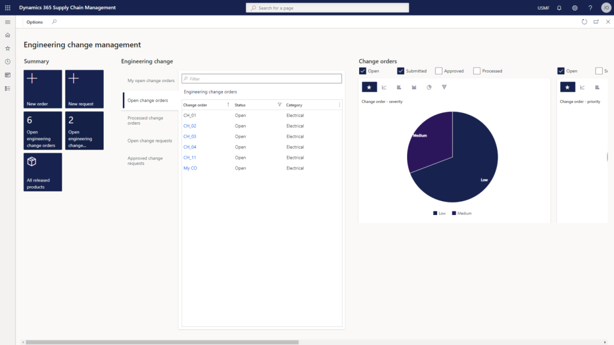Screen dimensions: 614x345
Task: Open the app launcher waffle icon
Action: (x=8, y=8)
